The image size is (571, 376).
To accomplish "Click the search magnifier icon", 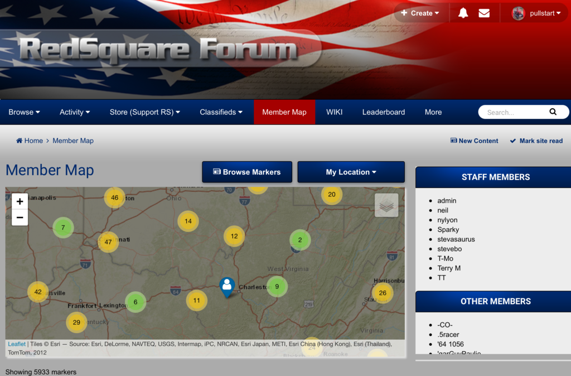I will pyautogui.click(x=553, y=112).
